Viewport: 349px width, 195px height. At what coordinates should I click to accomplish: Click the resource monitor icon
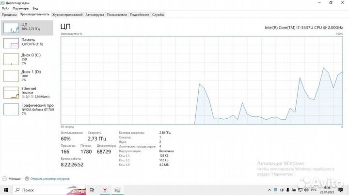[27, 179]
